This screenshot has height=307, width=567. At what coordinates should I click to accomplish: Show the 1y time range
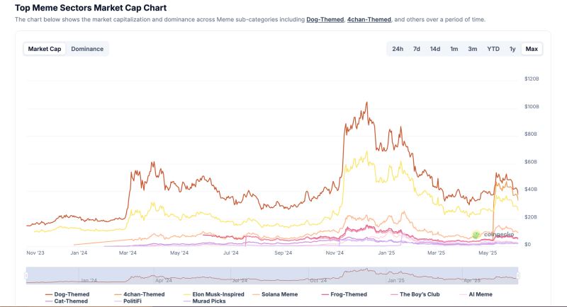[512, 49]
